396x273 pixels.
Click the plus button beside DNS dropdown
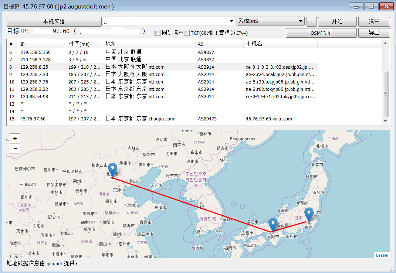click(x=312, y=22)
